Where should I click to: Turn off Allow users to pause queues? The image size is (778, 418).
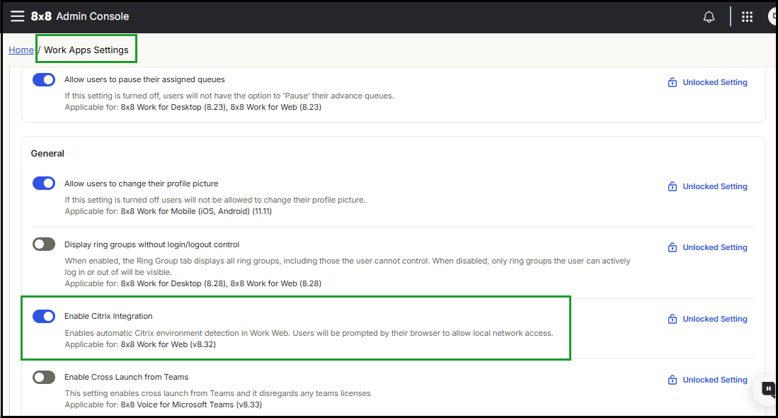pyautogui.click(x=44, y=79)
